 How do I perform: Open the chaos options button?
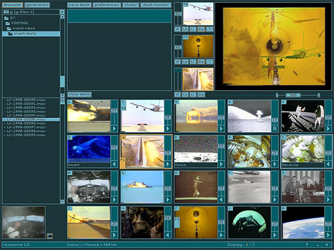(x=131, y=5)
